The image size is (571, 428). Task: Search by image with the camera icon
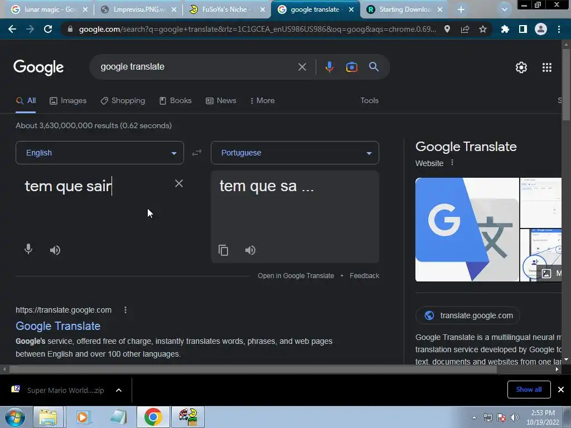[351, 67]
